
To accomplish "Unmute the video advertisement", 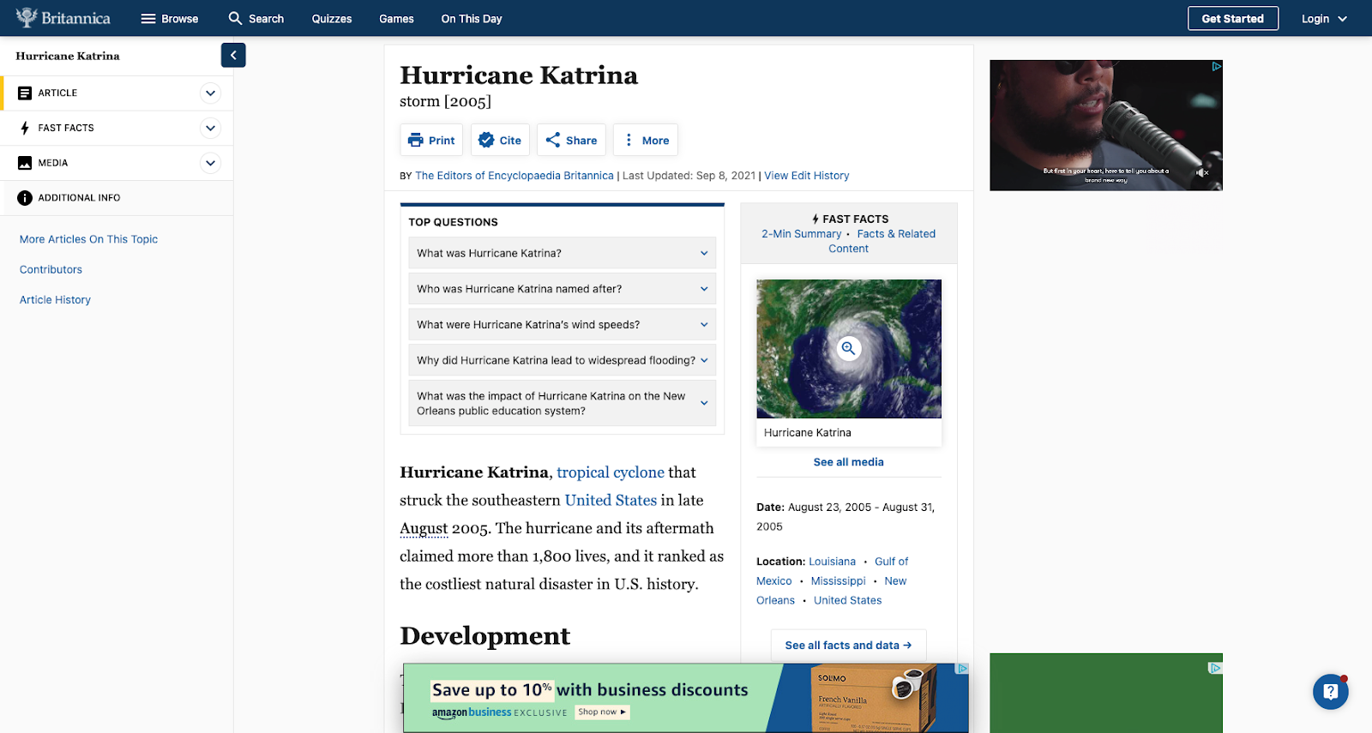I will coord(1202,172).
